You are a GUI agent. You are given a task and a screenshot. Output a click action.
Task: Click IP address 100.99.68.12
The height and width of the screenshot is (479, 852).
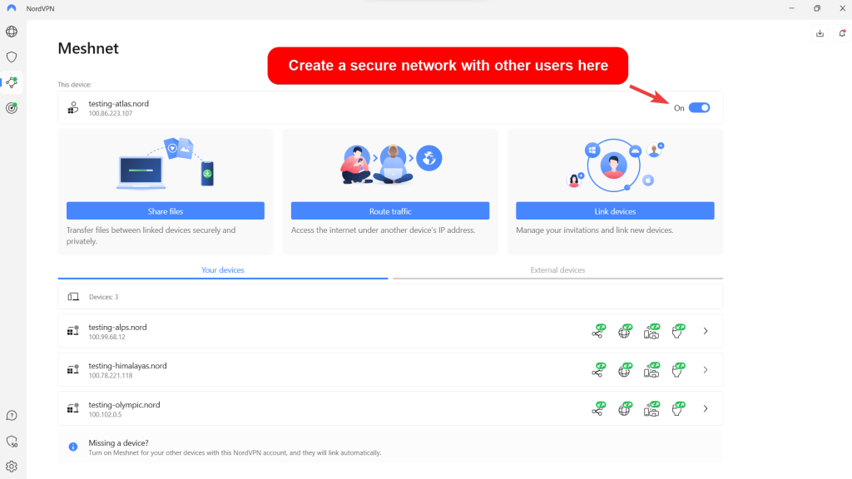pos(106,338)
